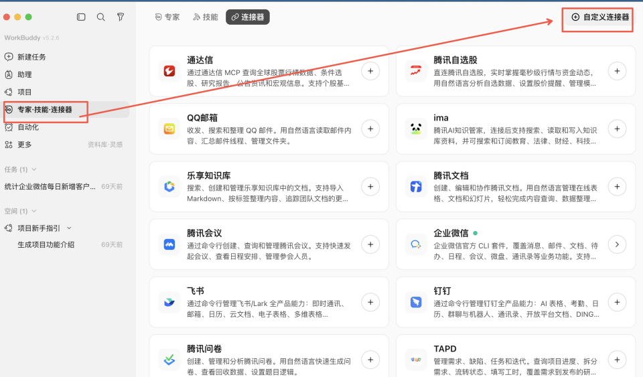Add the 腾讯会议 connector with its plus button

pos(370,244)
